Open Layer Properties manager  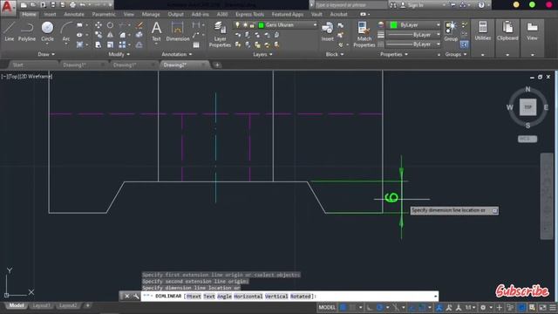[x=220, y=35]
